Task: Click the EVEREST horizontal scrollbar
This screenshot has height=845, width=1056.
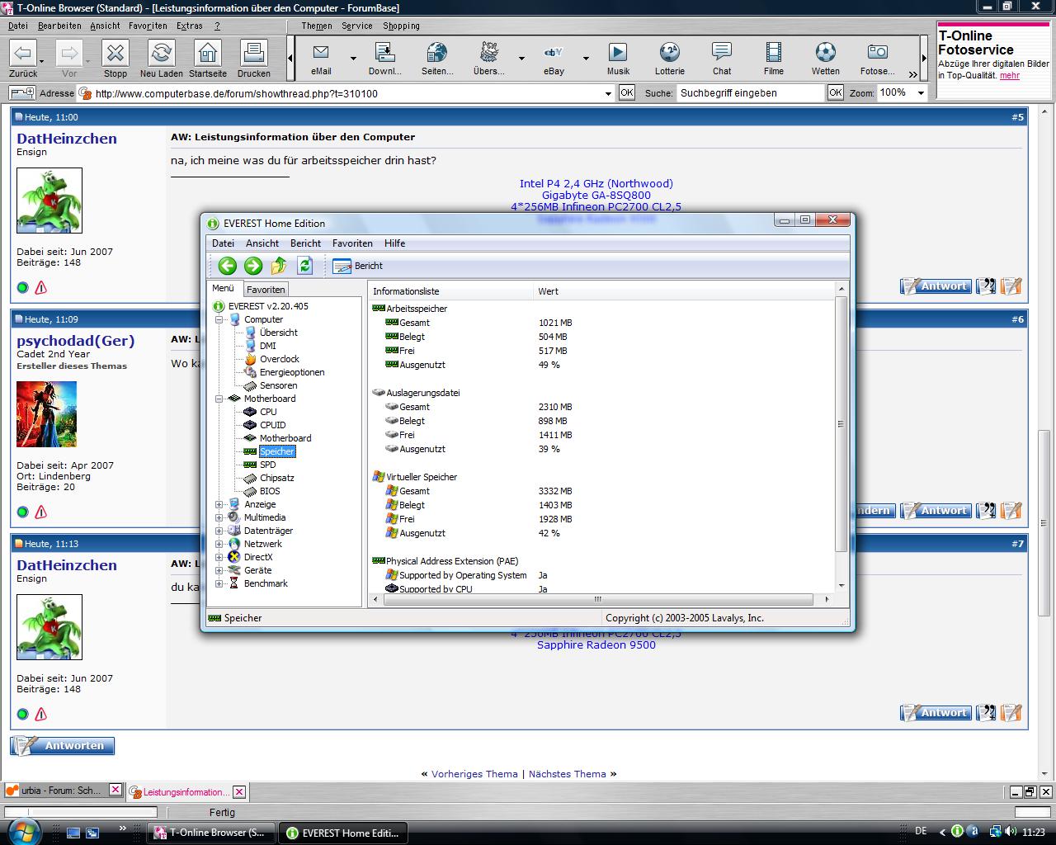Action: [597, 600]
